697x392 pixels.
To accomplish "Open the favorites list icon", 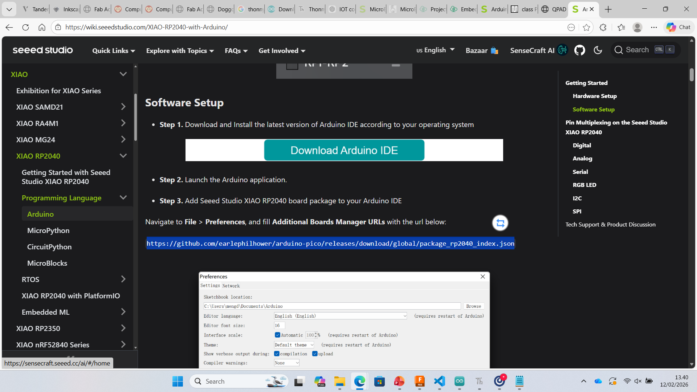I will coord(621,27).
